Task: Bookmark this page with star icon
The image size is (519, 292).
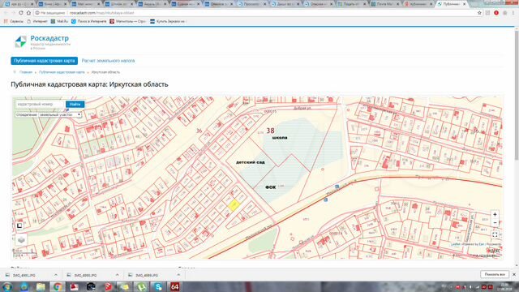Action: 479,13
